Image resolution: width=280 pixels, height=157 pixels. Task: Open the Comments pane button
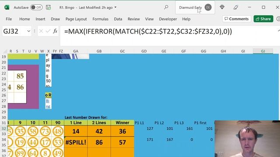point(237,19)
